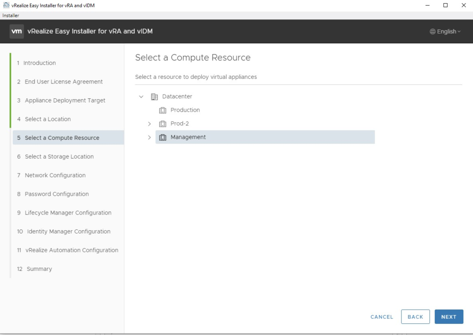This screenshot has width=473, height=335.
Task: Expand the Prod-2 cluster node
Action: click(x=149, y=124)
